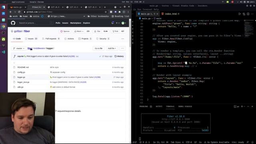
Task: Switch to the Issues repository tab
Action: point(31,39)
